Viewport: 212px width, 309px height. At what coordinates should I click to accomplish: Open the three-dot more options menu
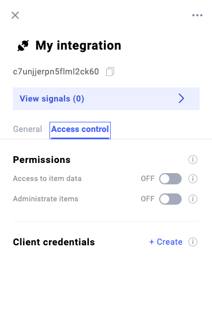(197, 15)
